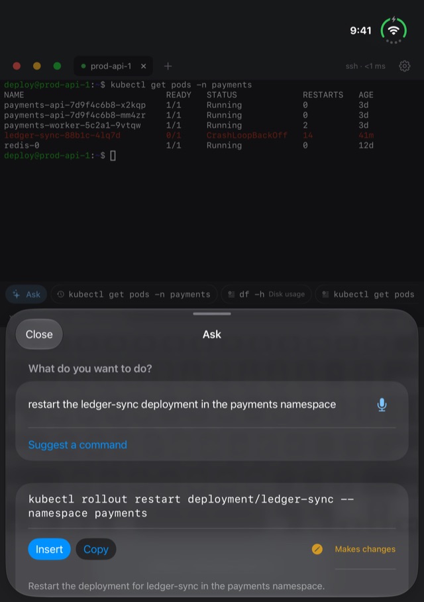
Task: Tap the suggested kubectl rollout restart command text
Action: [x=191, y=506]
